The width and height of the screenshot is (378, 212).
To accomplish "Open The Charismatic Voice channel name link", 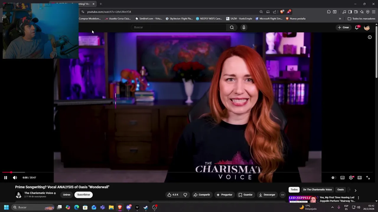I will point(39,193).
